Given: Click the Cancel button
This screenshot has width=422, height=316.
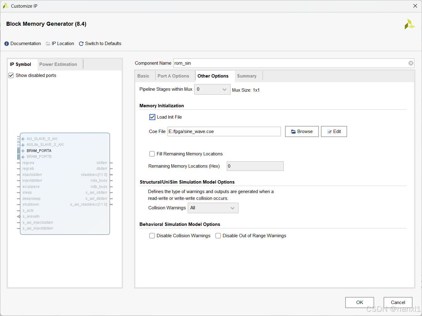Looking at the screenshot, I should (x=398, y=303).
